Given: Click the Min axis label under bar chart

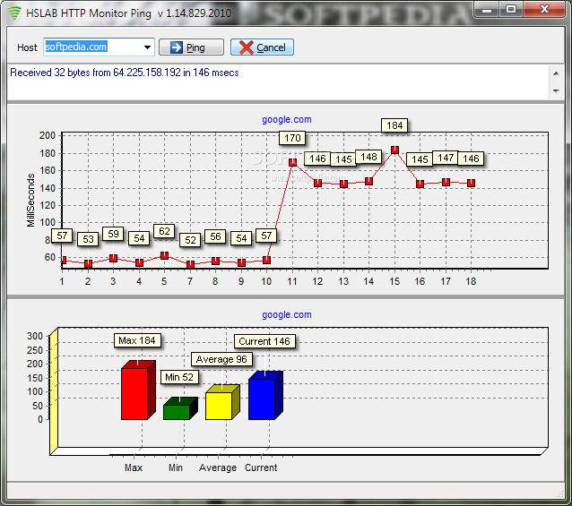Looking at the screenshot, I should tap(176, 467).
